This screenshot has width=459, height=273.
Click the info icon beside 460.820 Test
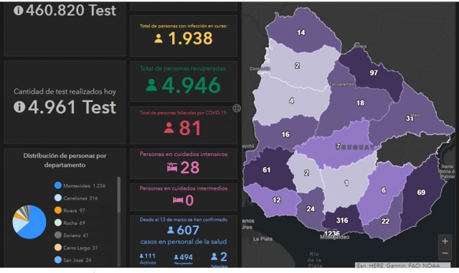click(x=19, y=10)
